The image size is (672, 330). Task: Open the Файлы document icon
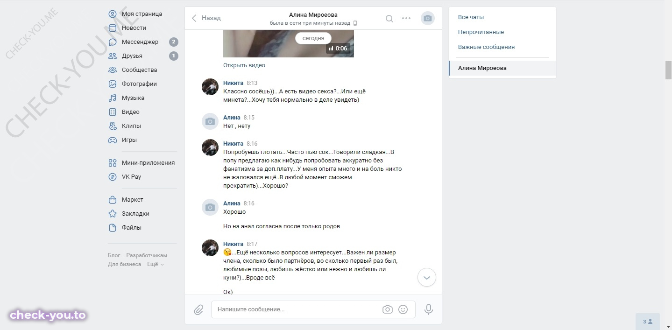click(113, 228)
